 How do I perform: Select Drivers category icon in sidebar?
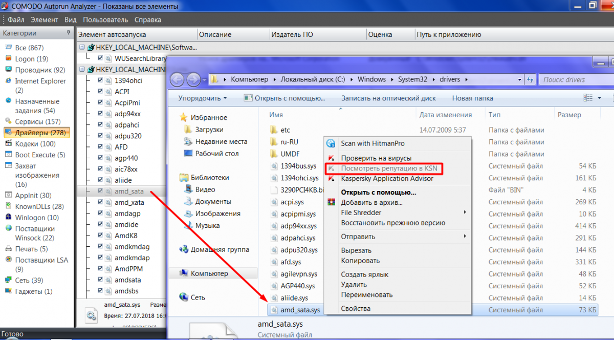9,133
